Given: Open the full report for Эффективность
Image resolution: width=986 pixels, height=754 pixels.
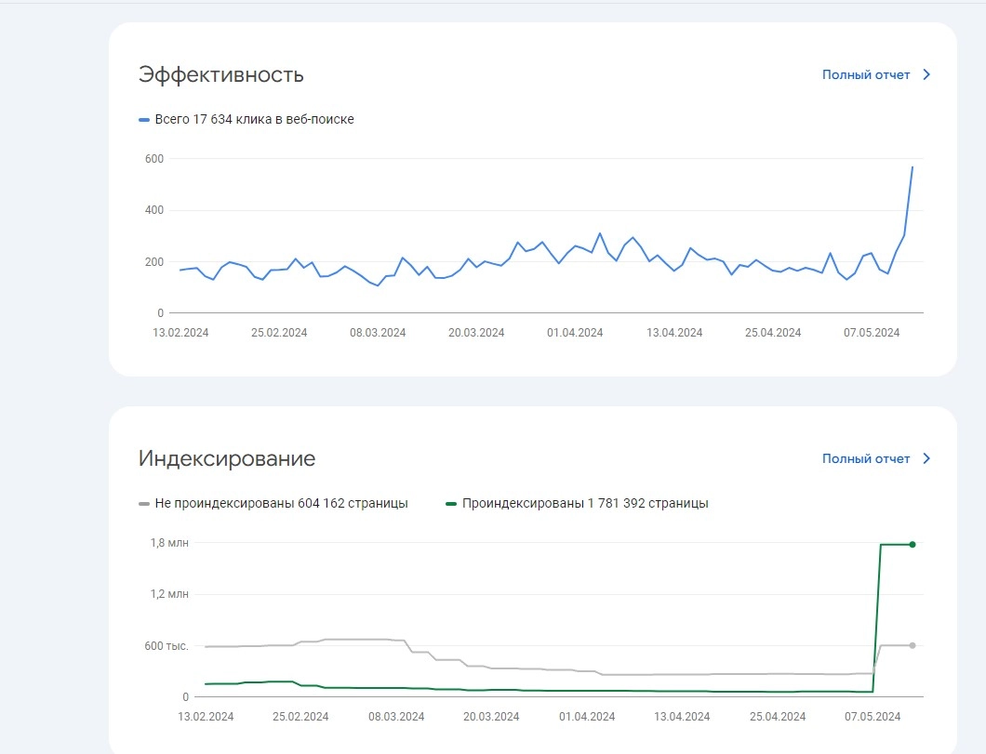Looking at the screenshot, I should pyautogui.click(x=866, y=74).
